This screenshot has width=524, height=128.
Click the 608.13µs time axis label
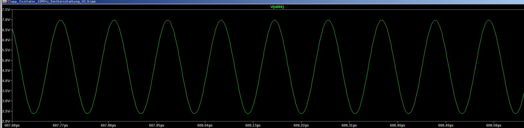[253, 125]
